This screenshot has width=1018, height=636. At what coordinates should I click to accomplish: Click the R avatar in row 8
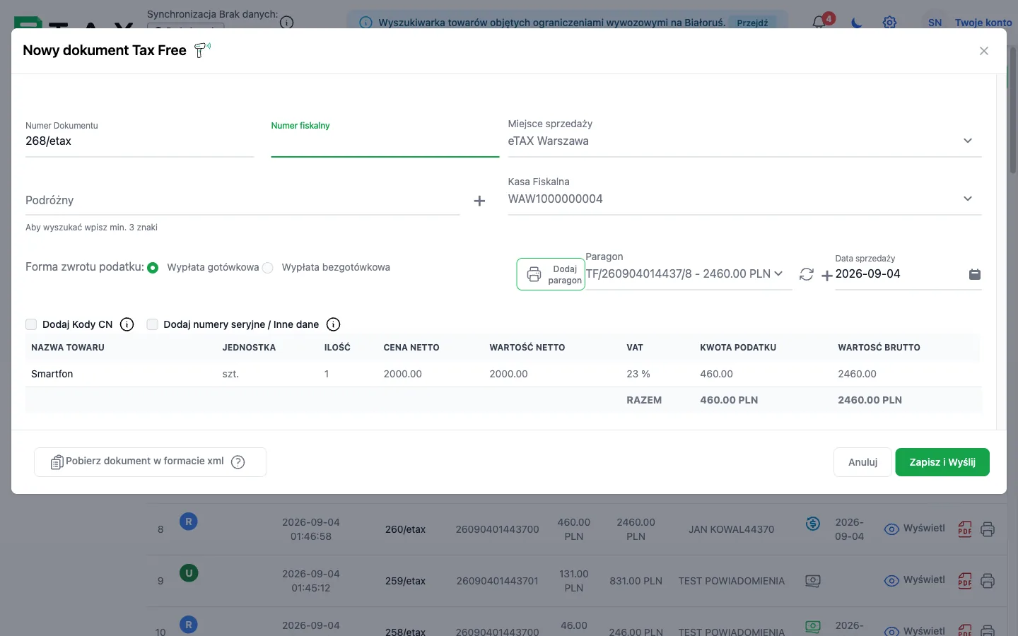[188, 522]
